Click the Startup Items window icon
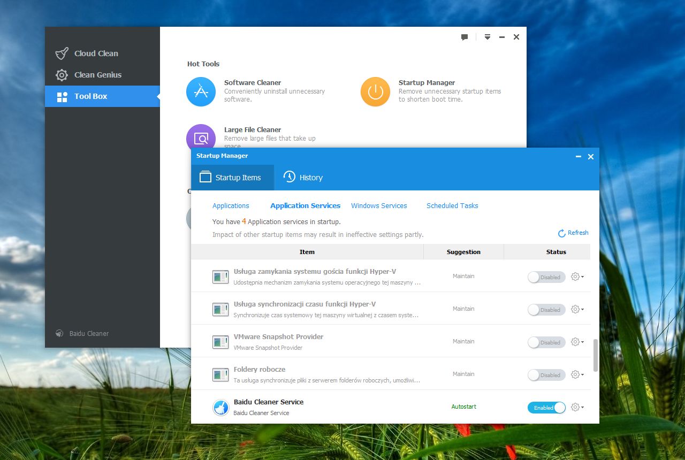Screen dimensions: 685x460 pyautogui.click(x=205, y=177)
